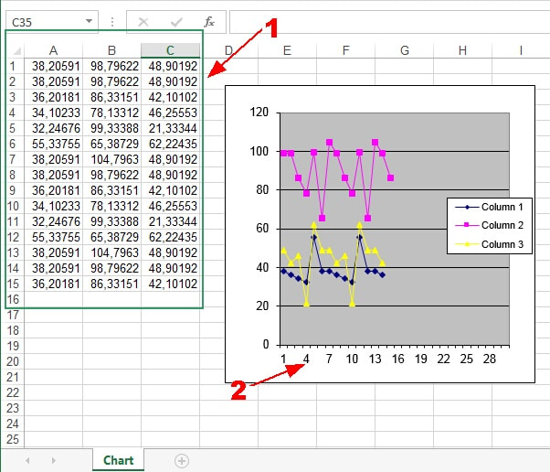Click the formula bar options dots handle
Image resolution: width=550 pixels, height=472 pixels.
(112, 22)
